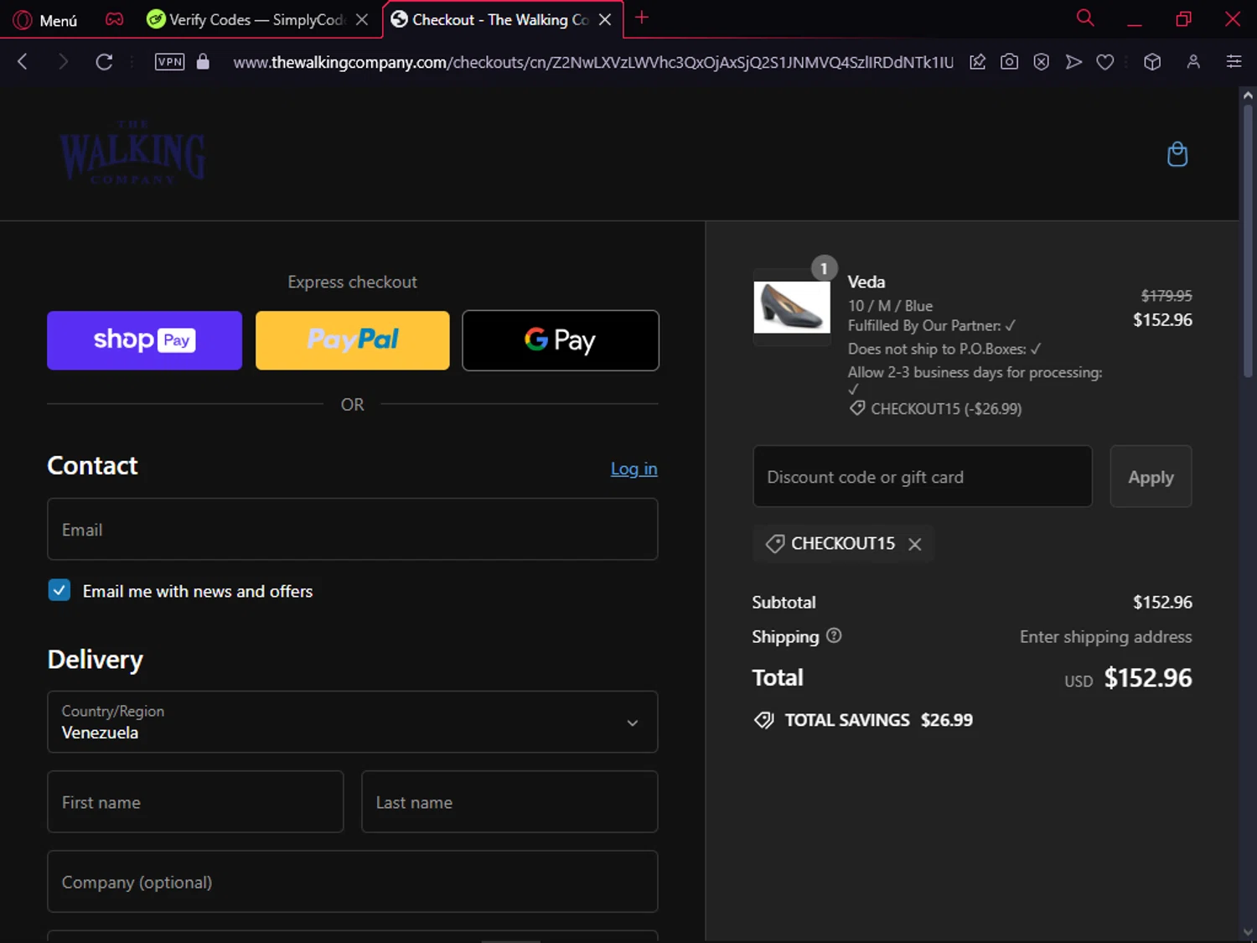Expand the Country/Region dropdown
Image resolution: width=1257 pixels, height=943 pixels.
(353, 722)
